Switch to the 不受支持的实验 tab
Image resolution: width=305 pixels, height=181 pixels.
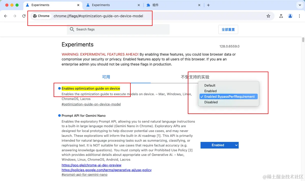[x=195, y=77]
